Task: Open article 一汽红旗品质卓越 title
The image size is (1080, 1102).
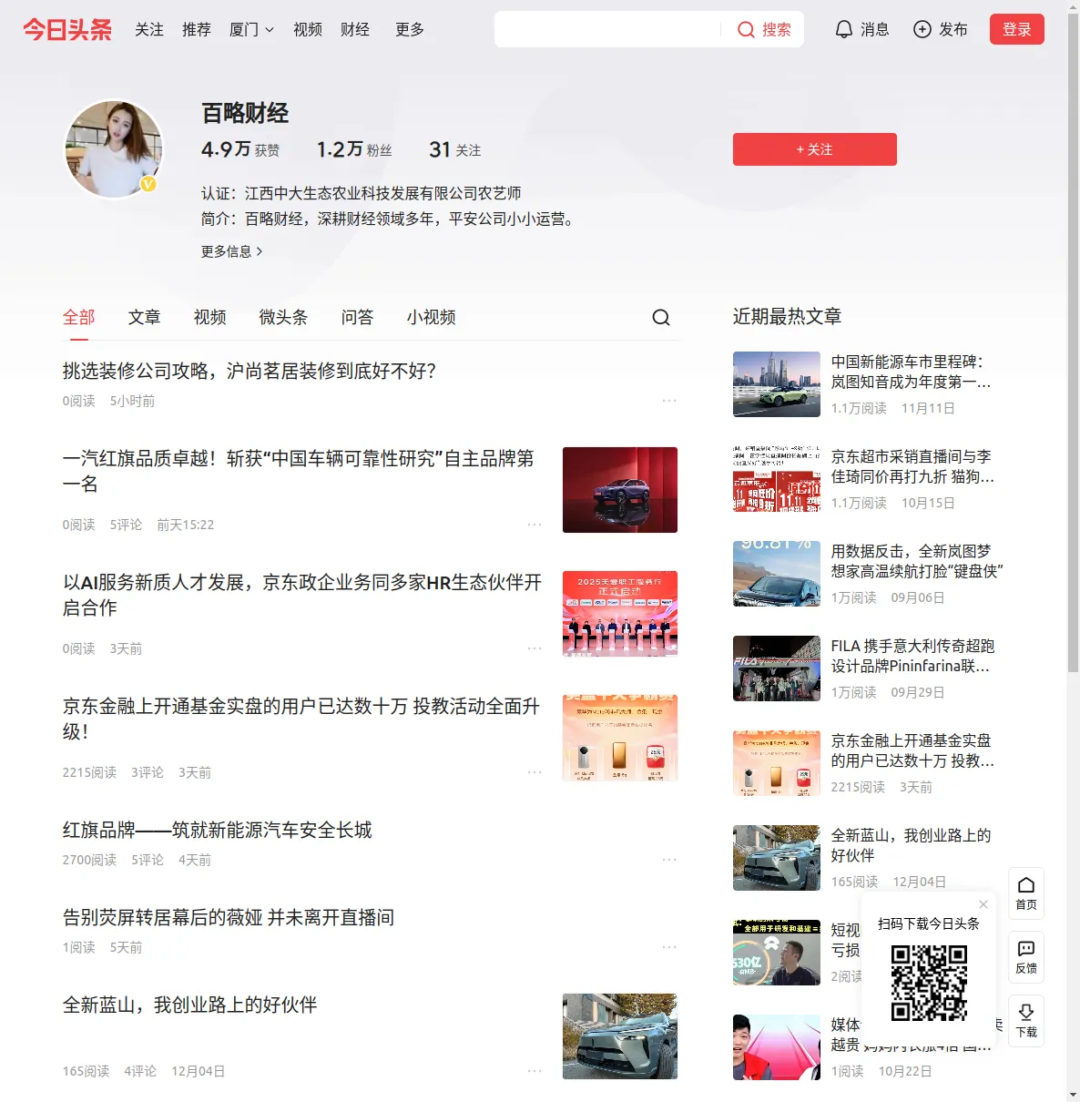Action: pos(299,471)
